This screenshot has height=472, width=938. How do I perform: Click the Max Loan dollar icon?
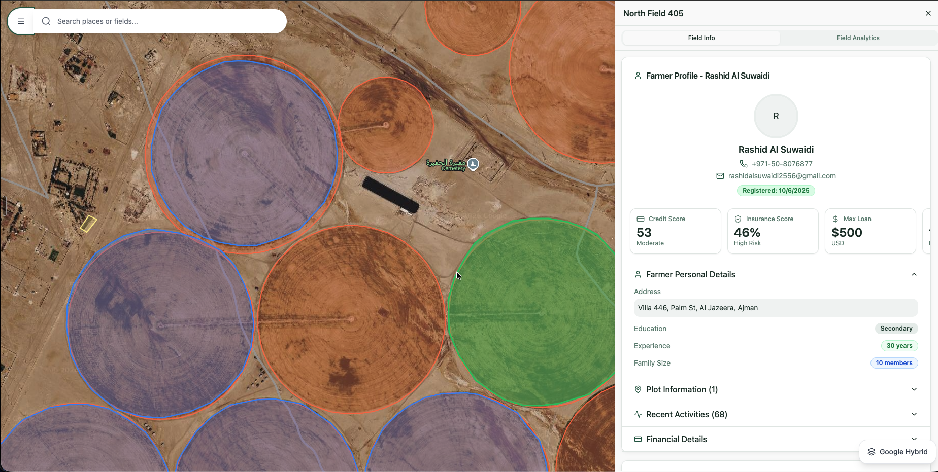[835, 219]
